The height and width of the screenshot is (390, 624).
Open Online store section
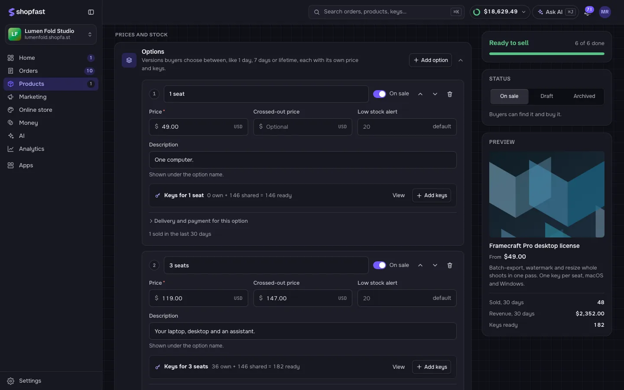(x=51, y=110)
